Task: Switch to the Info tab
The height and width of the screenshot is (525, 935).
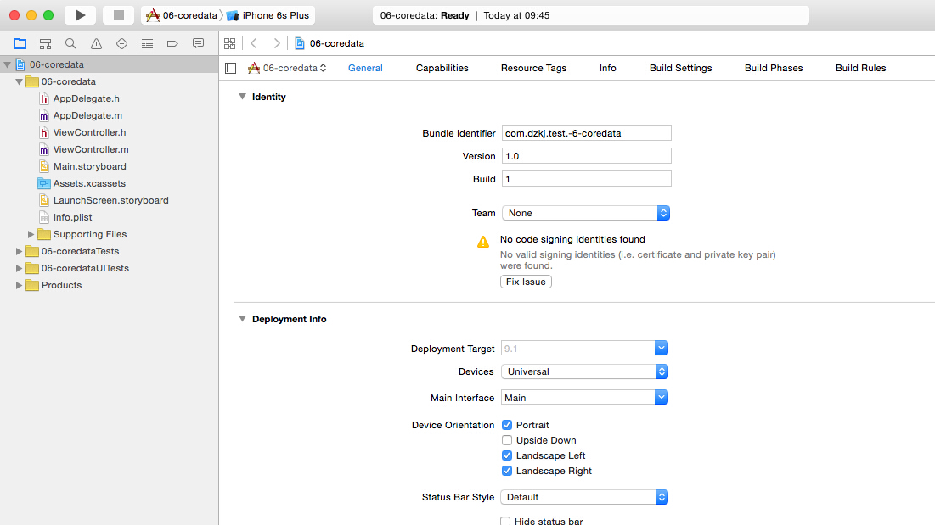Action: [608, 68]
